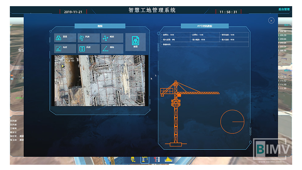Image resolution: width=302 pixels, height=170 pixels.
Task: Click the 最大起重: 8吨 data cell
Action: click(x=175, y=40)
